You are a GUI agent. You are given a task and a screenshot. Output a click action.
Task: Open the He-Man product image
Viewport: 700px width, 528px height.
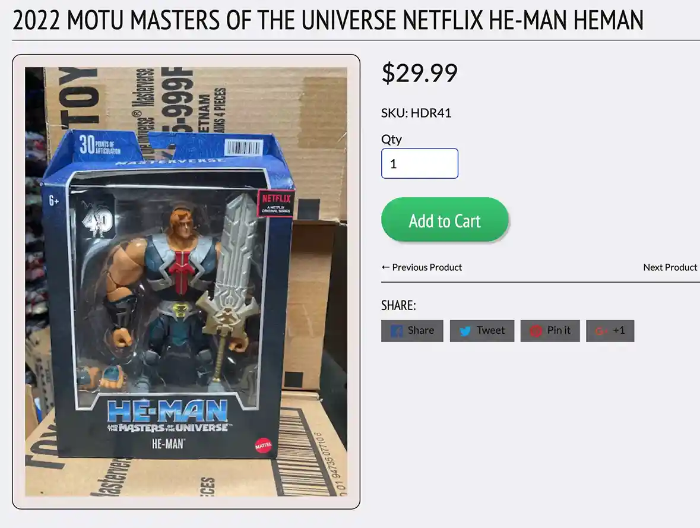click(x=186, y=282)
